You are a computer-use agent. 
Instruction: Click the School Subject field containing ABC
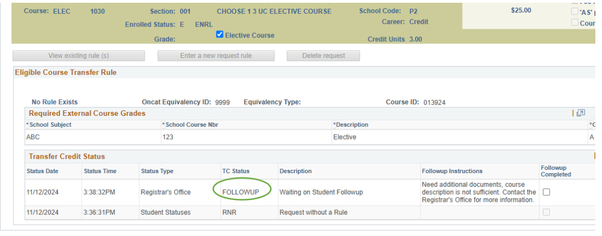click(33, 137)
